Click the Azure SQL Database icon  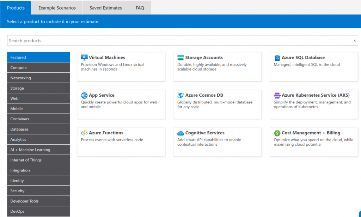pos(277,58)
